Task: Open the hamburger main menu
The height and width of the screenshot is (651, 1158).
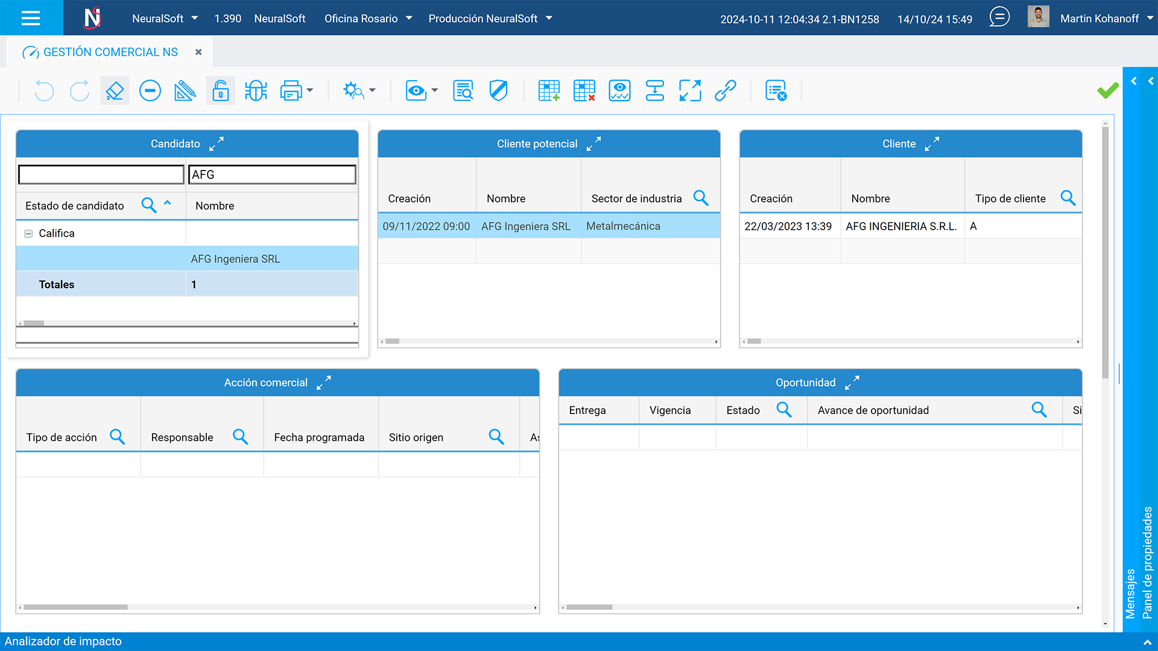Action: tap(31, 18)
